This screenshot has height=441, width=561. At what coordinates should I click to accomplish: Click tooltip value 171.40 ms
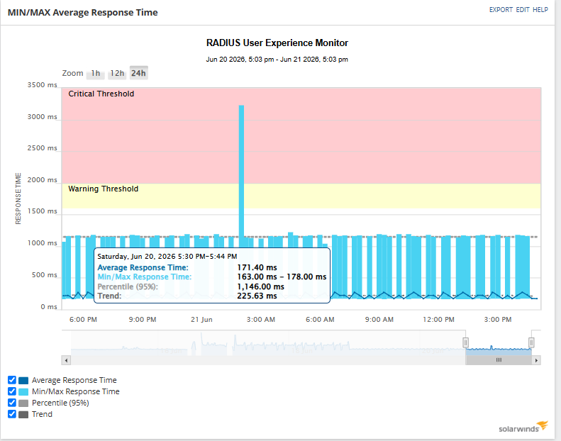257,267
